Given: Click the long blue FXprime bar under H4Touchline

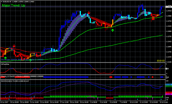Looking at the screenshot, I should point(66,77).
